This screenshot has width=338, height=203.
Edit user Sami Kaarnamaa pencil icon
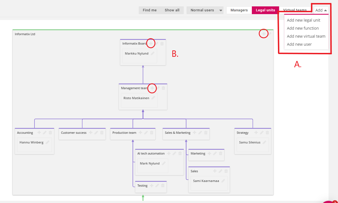point(223,181)
